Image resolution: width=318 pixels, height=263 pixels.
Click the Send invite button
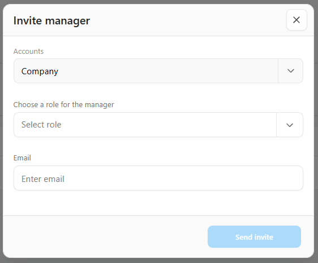coord(254,236)
